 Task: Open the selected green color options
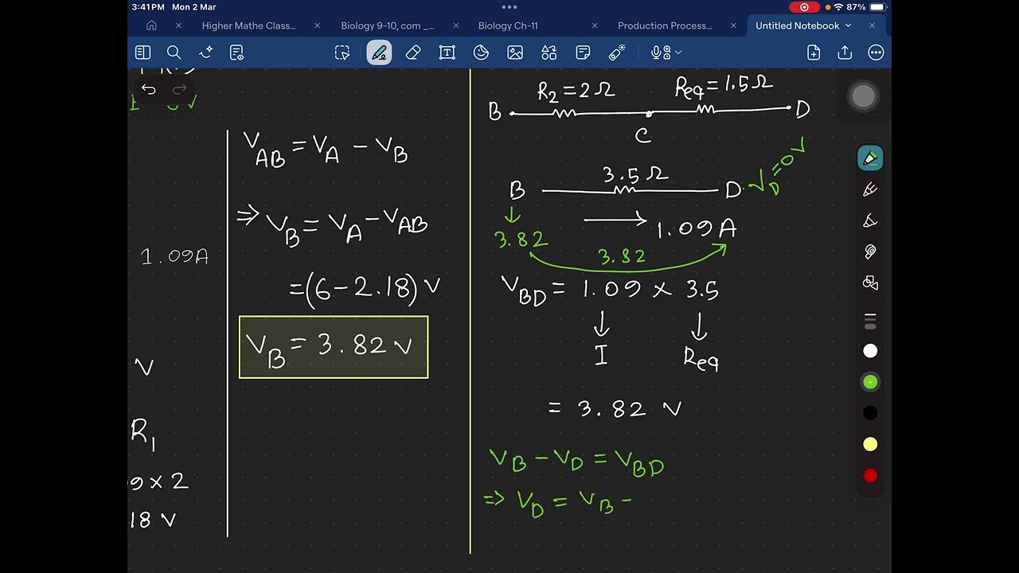870,382
